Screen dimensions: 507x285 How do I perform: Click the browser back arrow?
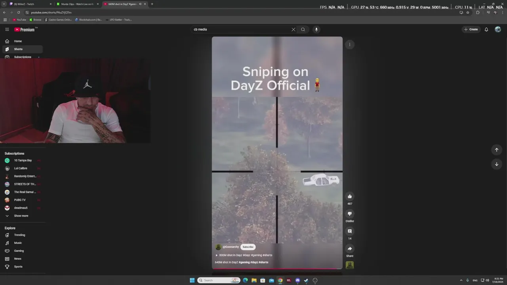(x=4, y=12)
